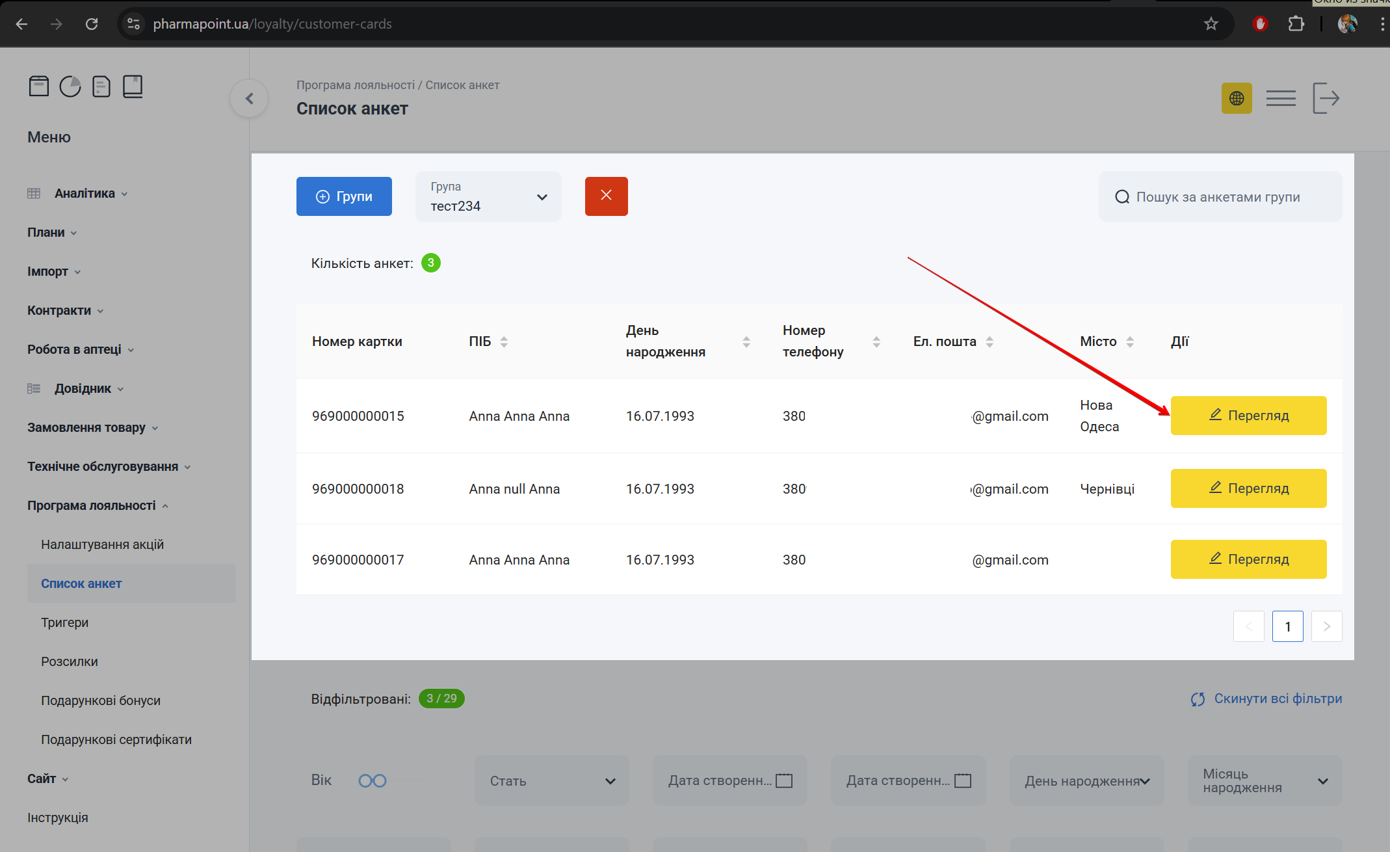Sort by День народження column arrows
The image size is (1390, 852).
pyautogui.click(x=746, y=341)
